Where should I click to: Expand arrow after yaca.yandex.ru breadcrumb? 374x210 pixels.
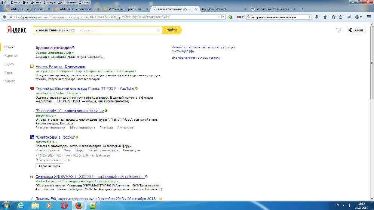pos(135,71)
